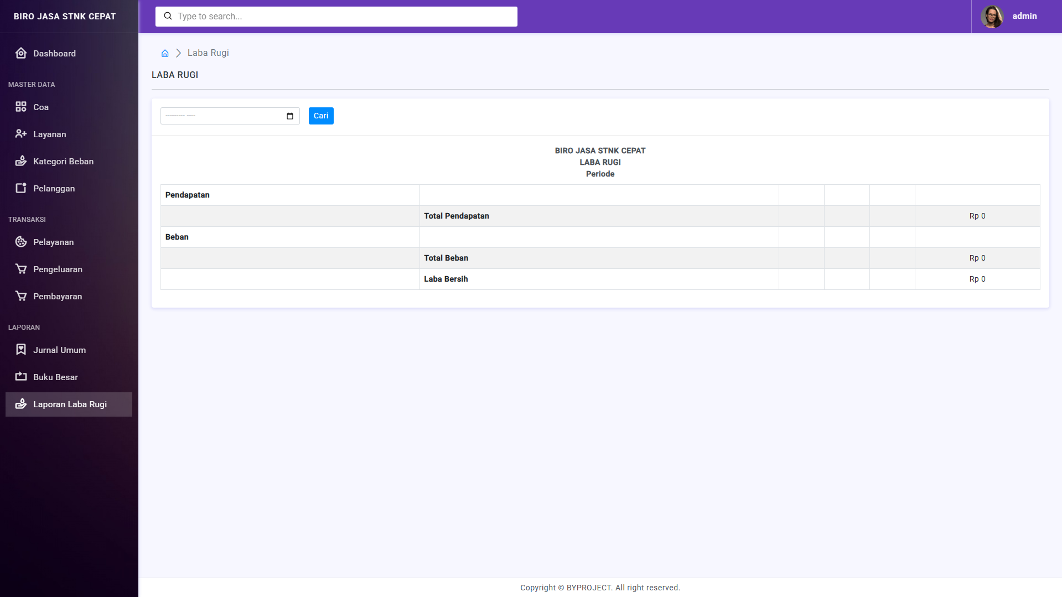Click the Laba Rugi breadcrumb text
The width and height of the screenshot is (1062, 597).
pyautogui.click(x=208, y=53)
